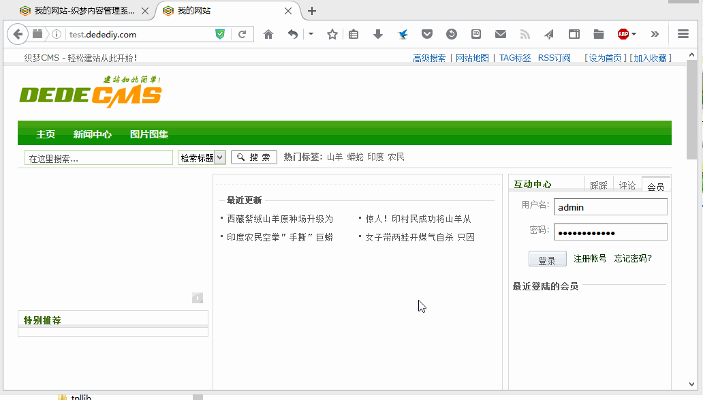The width and height of the screenshot is (703, 400).
Task: Bookmark this page with the star icon
Action: 332,34
